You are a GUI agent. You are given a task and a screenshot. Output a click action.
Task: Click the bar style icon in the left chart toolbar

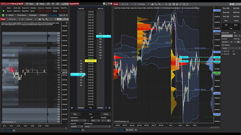click(x=40, y=19)
